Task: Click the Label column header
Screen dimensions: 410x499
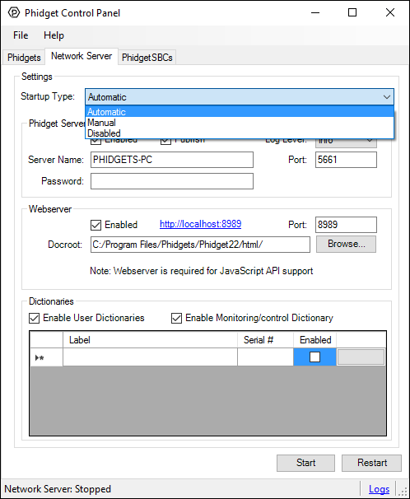Action: pos(150,340)
